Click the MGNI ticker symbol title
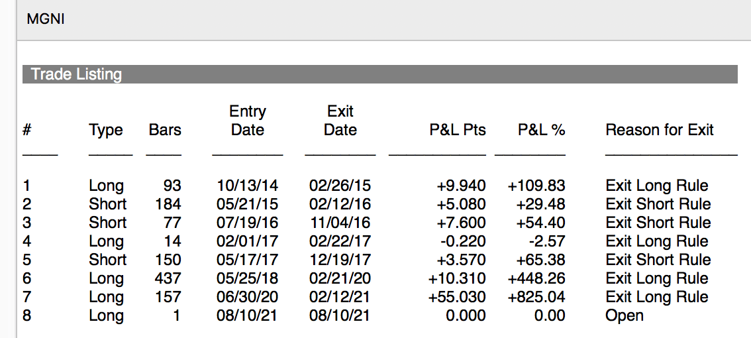This screenshot has height=338, width=751. [46, 19]
